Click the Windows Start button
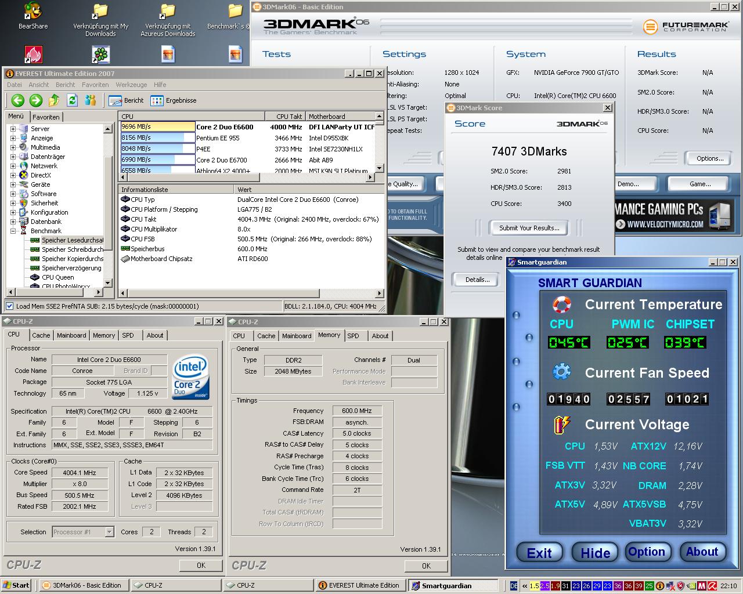The width and height of the screenshot is (743, 594). 16,585
